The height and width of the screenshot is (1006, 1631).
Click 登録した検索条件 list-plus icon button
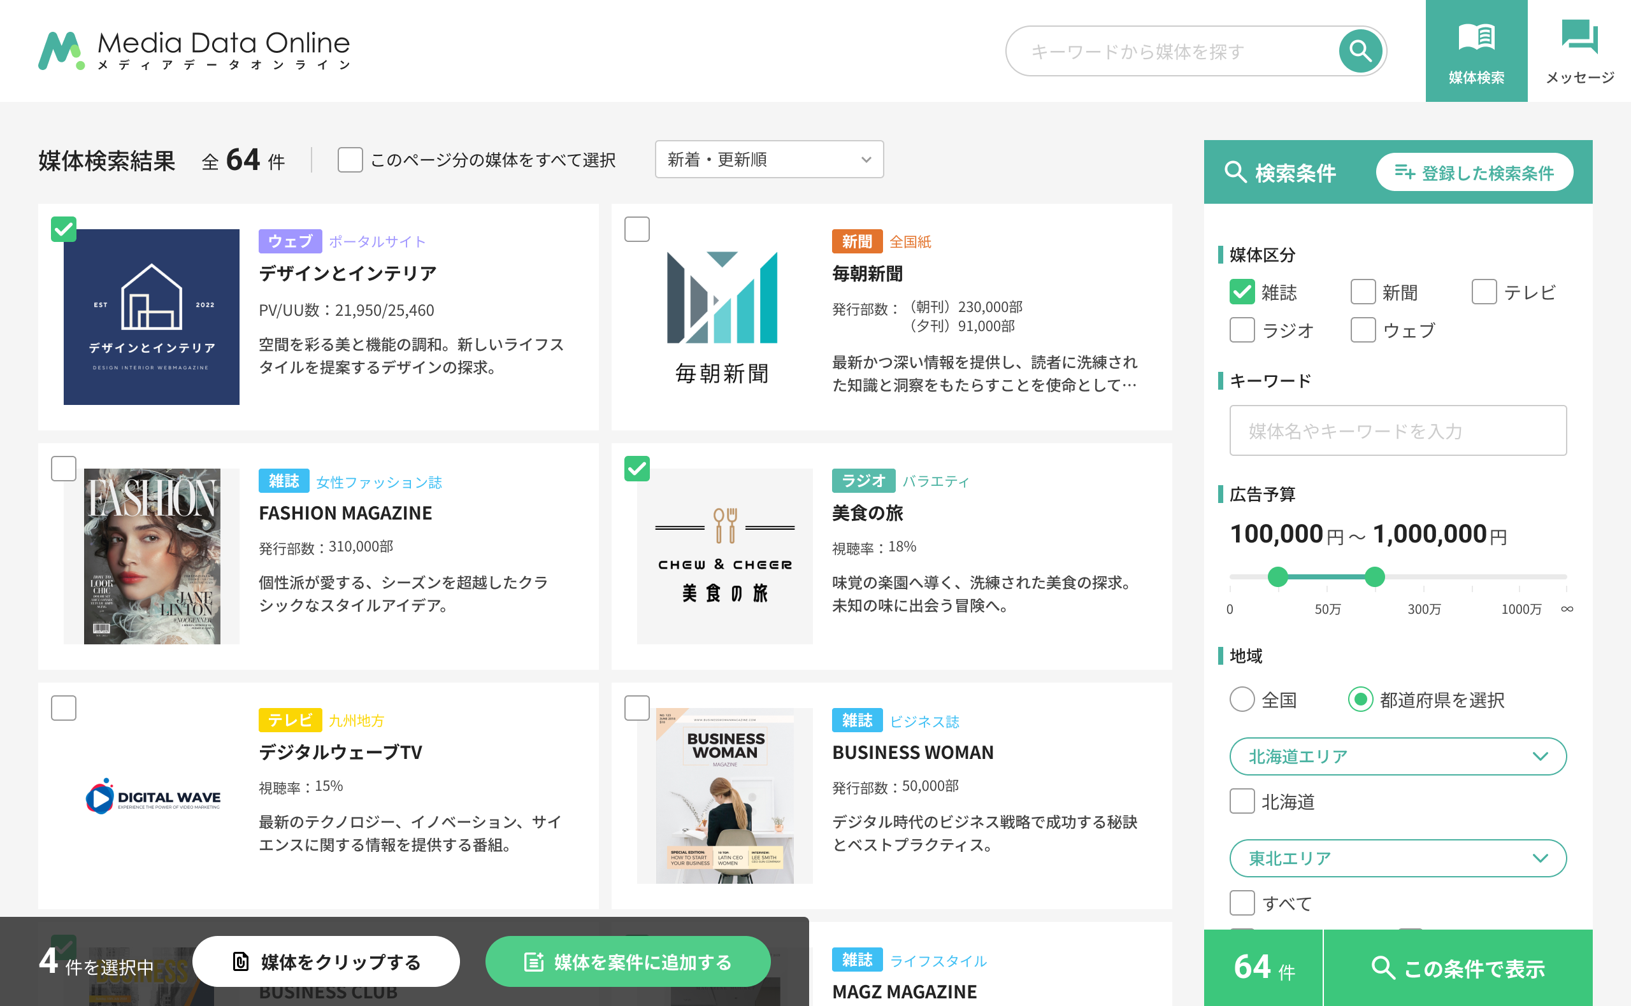[x=1474, y=173]
